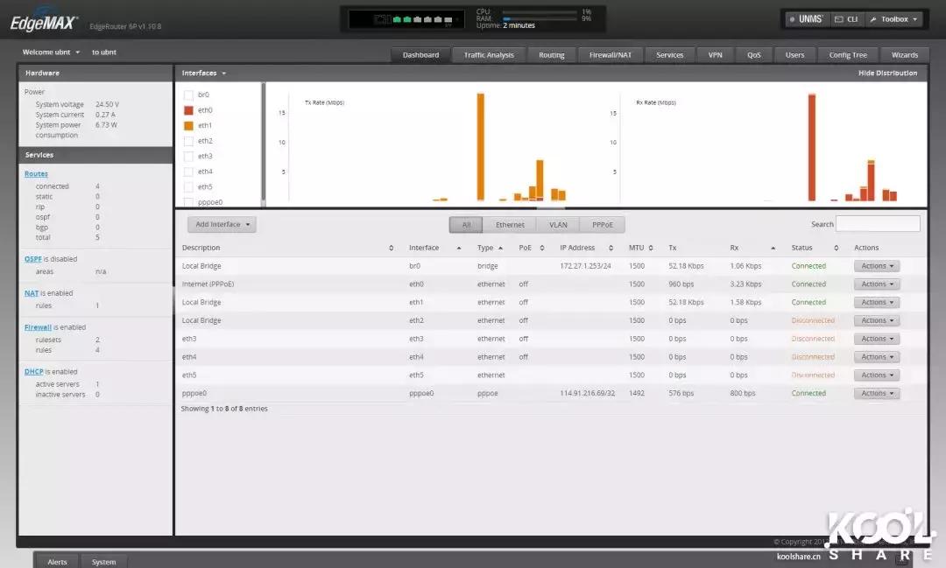Sort by the Interface column arrow
The height and width of the screenshot is (568, 946).
pyautogui.click(x=459, y=248)
